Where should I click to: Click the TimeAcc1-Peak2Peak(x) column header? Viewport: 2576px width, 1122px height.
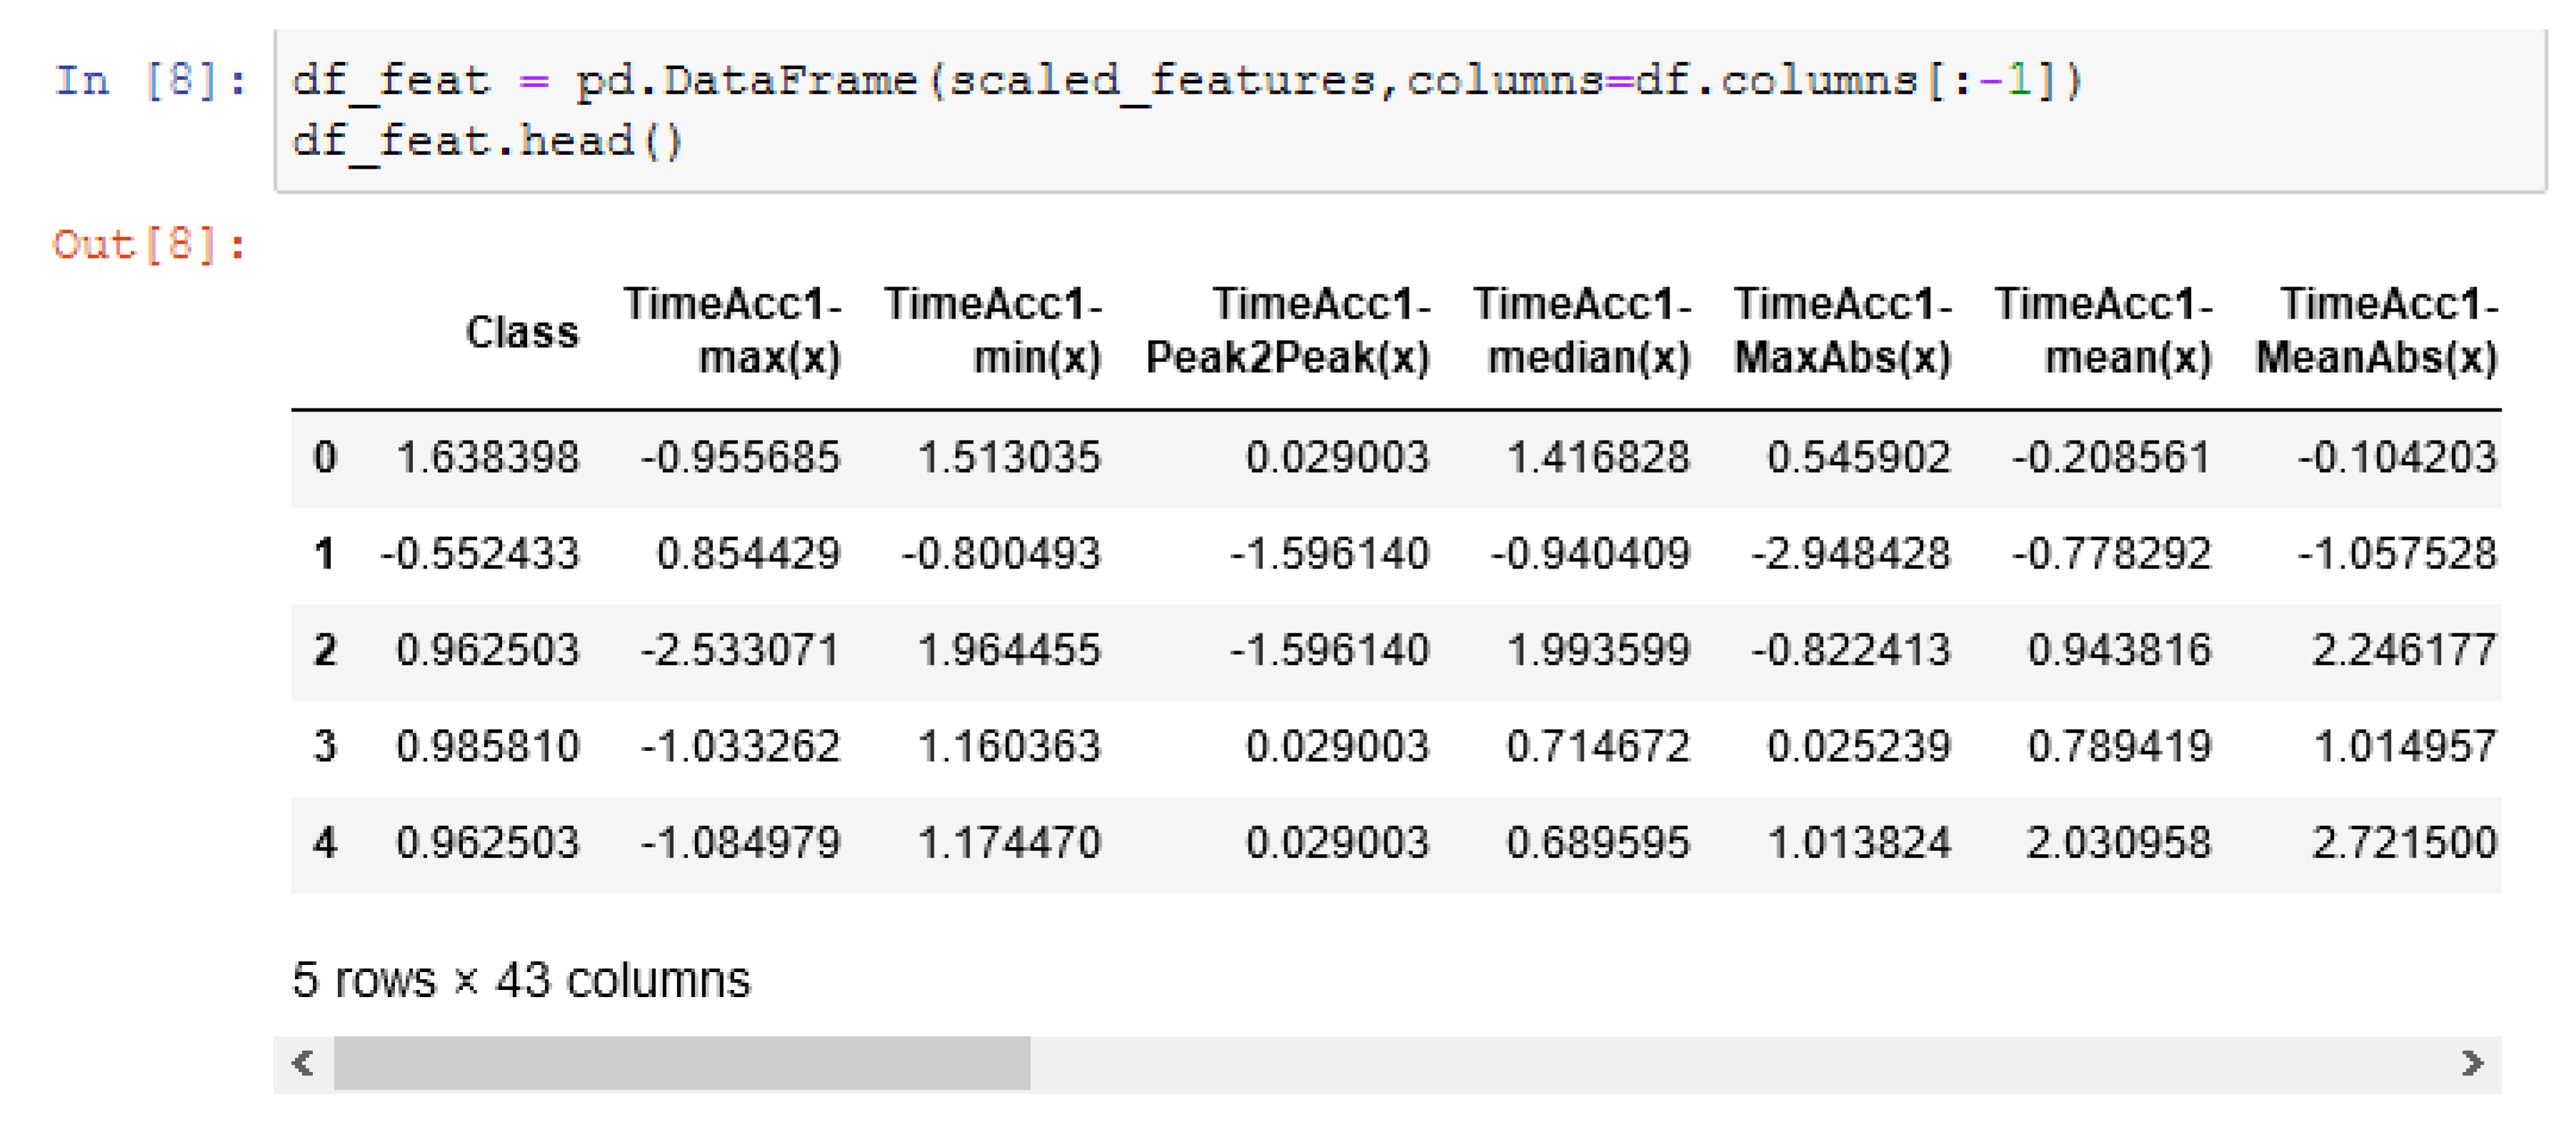coord(1288,331)
